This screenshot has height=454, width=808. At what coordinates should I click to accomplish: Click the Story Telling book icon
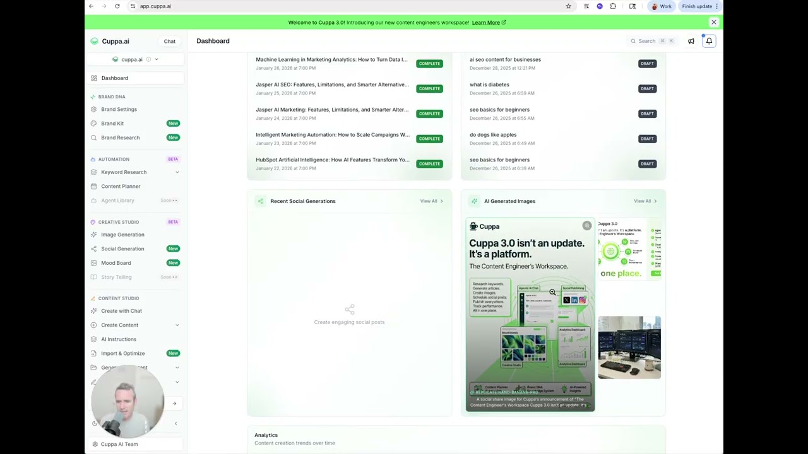[x=94, y=277]
